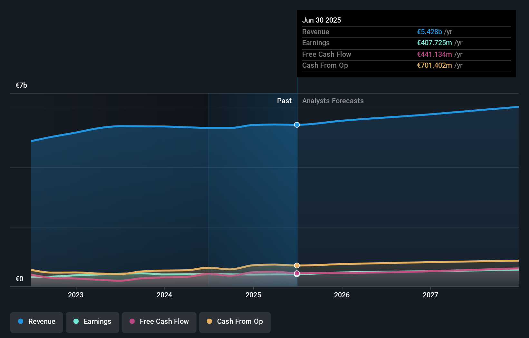Image resolution: width=529 pixels, height=338 pixels.
Task: Select the Revenue data point marker on chart
Action: click(297, 125)
